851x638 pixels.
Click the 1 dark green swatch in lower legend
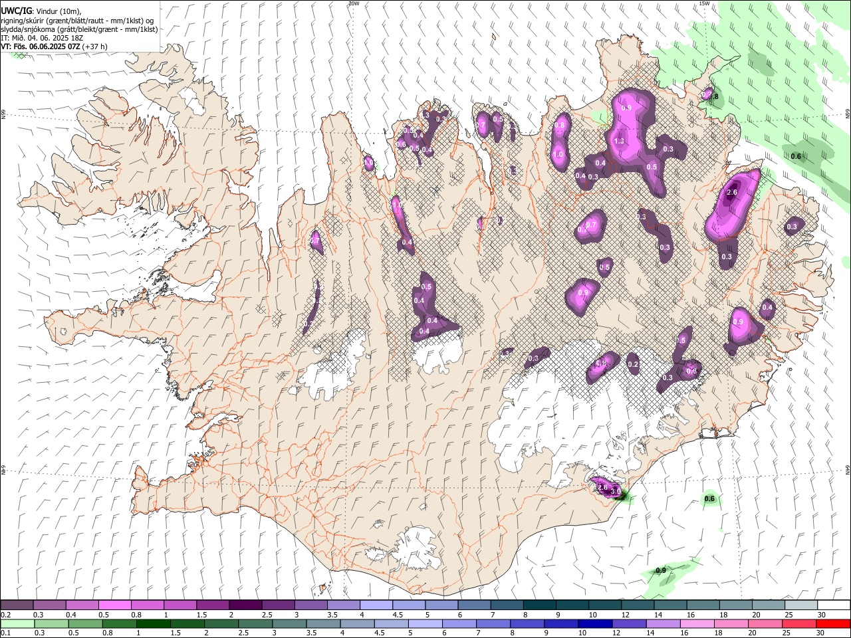(x=154, y=624)
